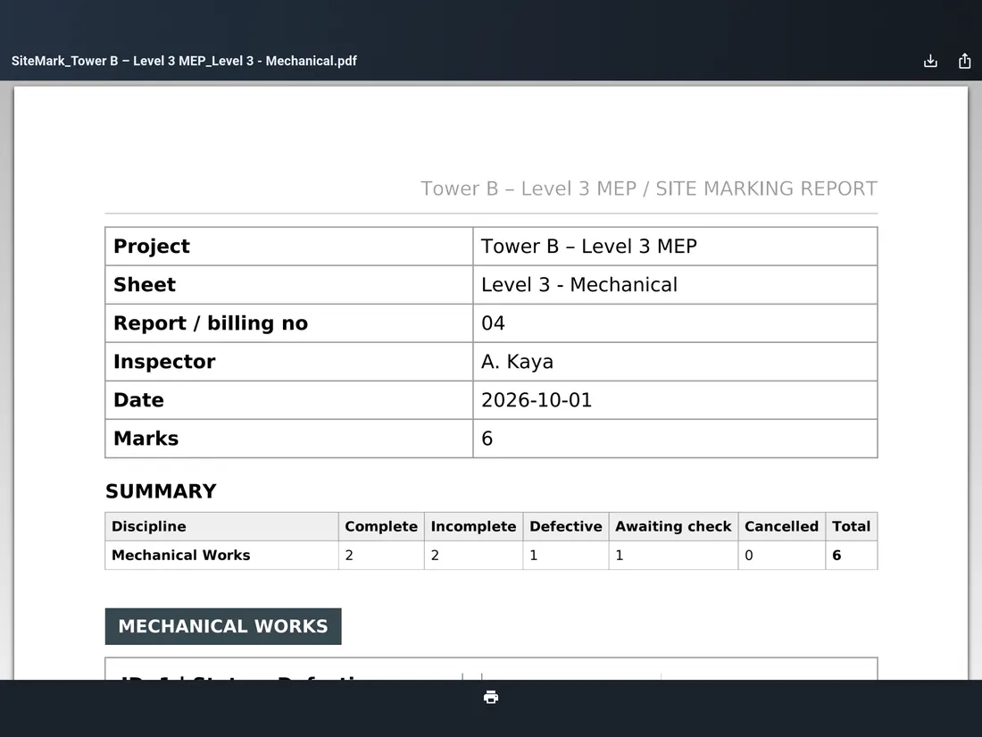Click the 'Date' label cell
Image resolution: width=982 pixels, height=737 pixels.
[x=288, y=400]
